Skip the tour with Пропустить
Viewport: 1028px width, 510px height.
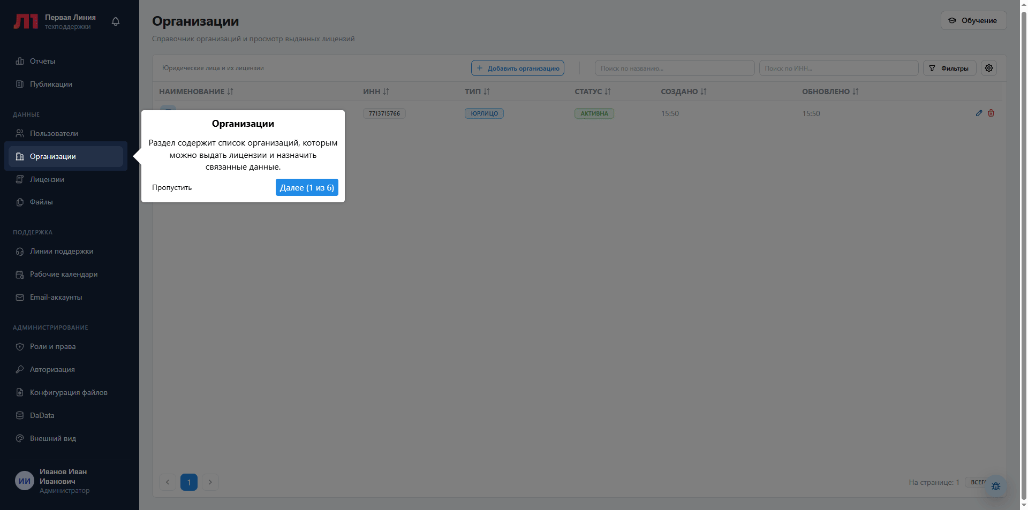tap(172, 187)
